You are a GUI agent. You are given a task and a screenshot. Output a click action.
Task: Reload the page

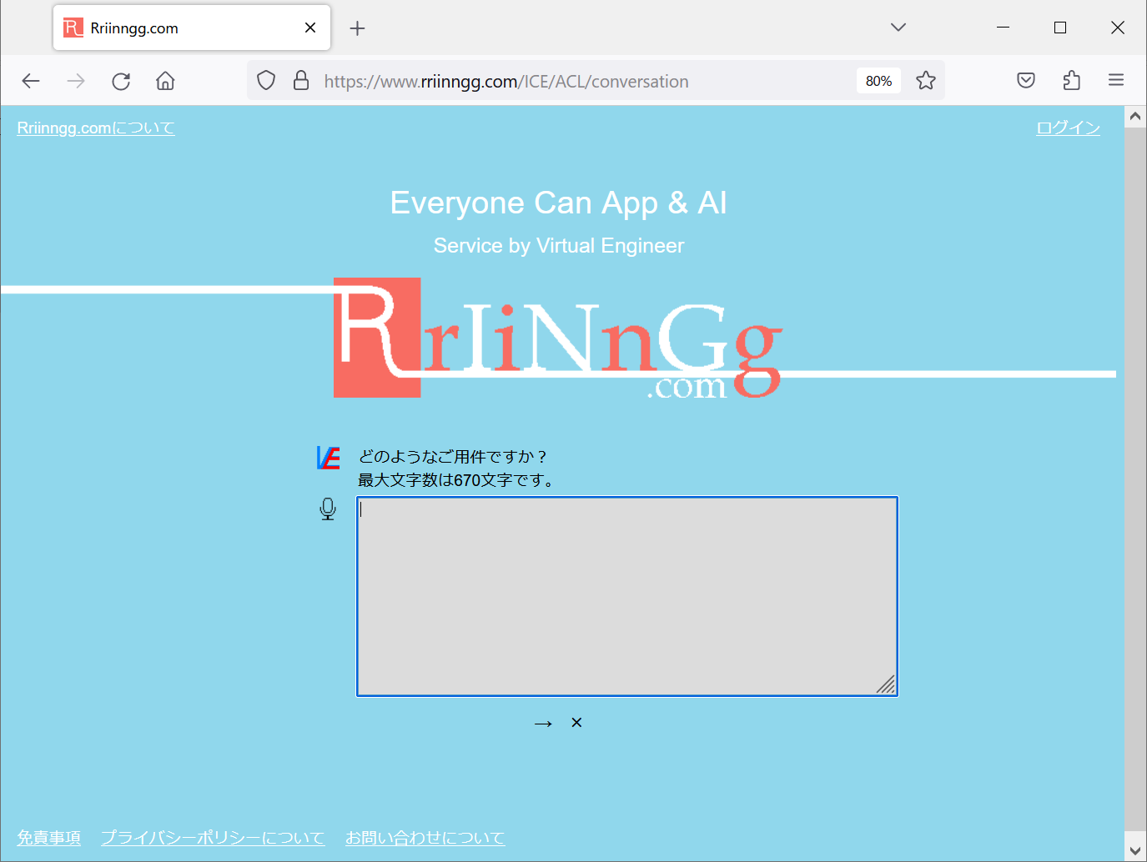tap(121, 81)
